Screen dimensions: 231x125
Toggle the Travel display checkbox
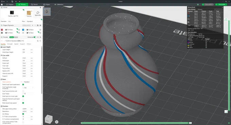click(x=206, y=41)
